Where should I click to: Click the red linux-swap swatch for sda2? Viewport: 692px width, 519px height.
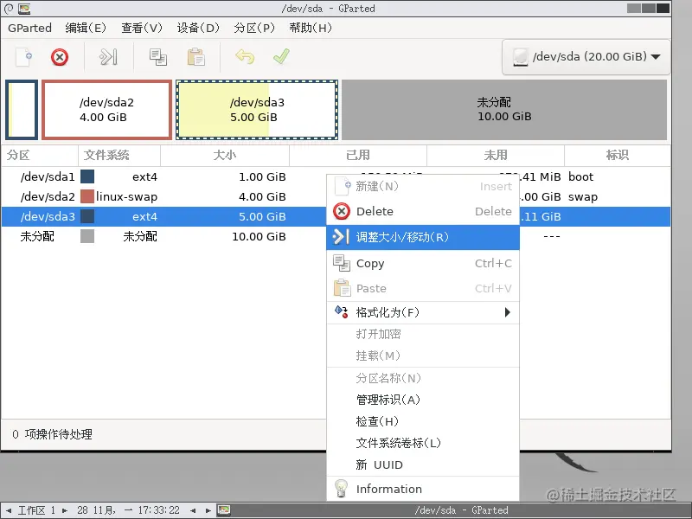87,196
